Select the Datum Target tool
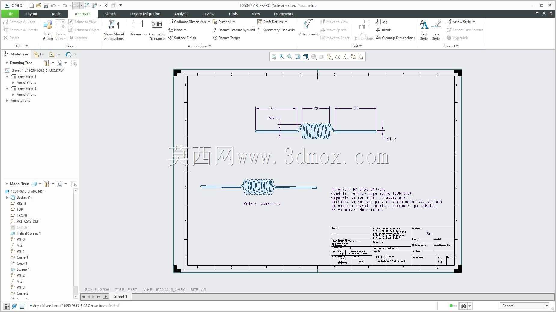 [x=226, y=38]
